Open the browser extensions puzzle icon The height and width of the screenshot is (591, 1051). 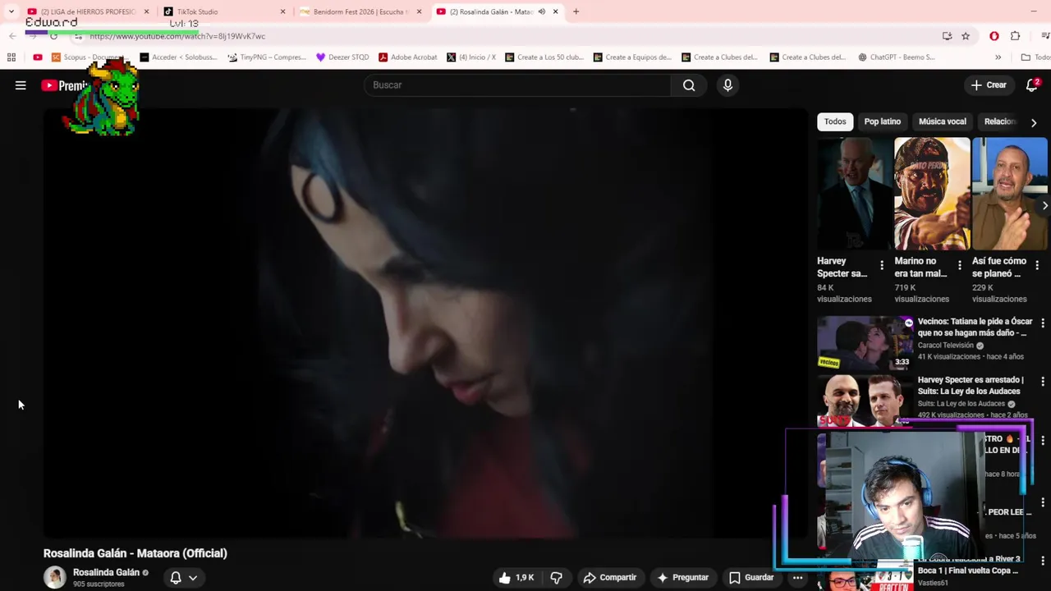tap(1016, 36)
